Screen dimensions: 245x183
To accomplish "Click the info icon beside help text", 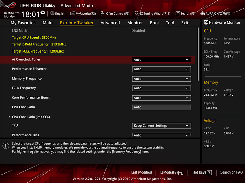I will click(6, 146).
